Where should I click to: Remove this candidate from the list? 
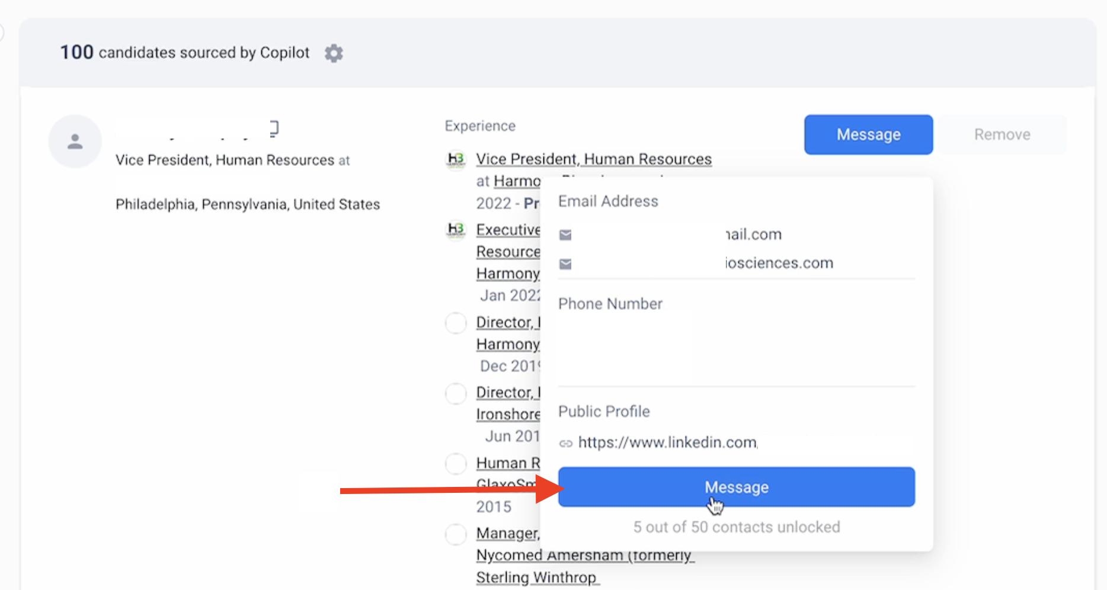[x=1002, y=134]
